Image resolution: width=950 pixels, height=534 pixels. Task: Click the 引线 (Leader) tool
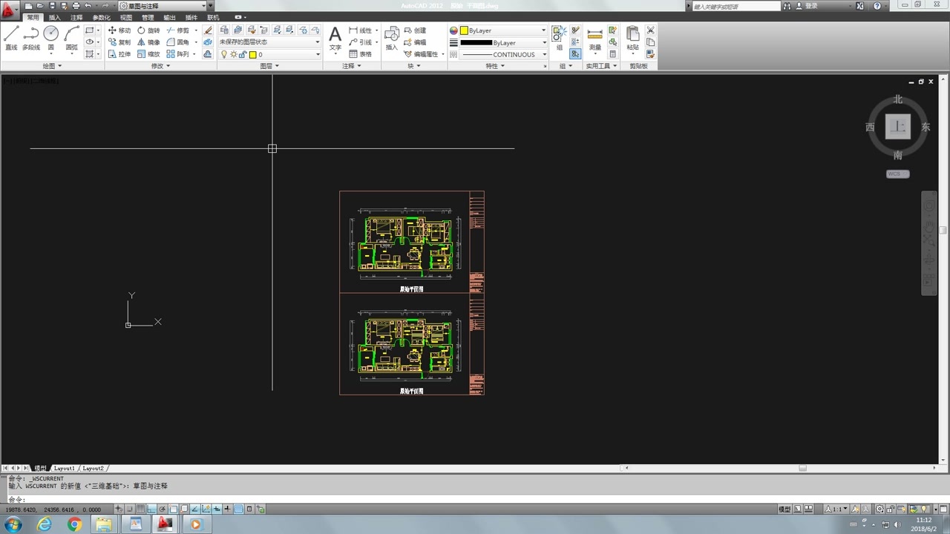tap(361, 42)
